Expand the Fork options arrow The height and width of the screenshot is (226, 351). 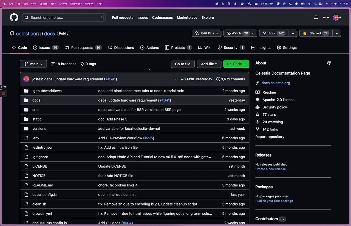click(x=293, y=33)
